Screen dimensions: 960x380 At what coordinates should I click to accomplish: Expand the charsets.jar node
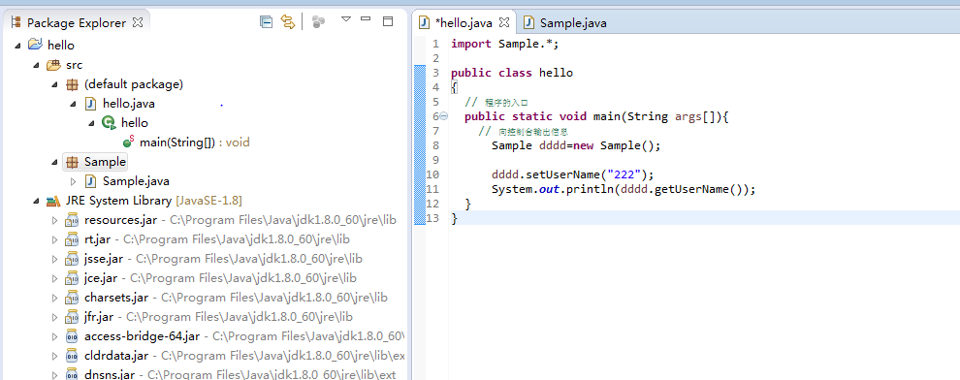pyautogui.click(x=54, y=298)
